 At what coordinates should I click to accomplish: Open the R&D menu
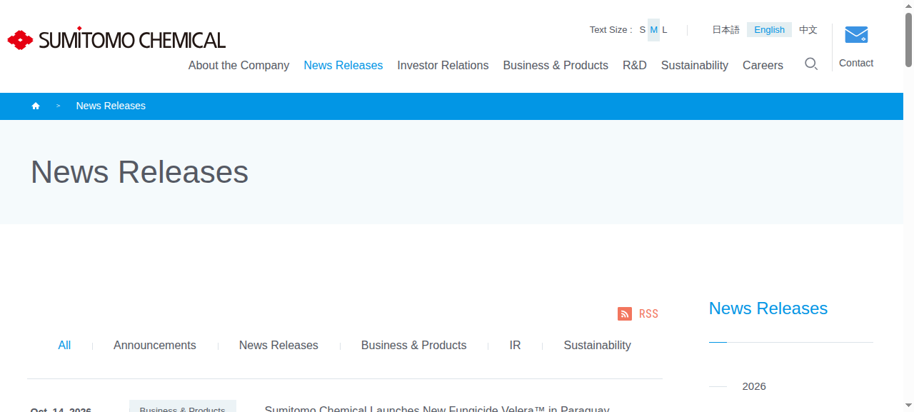click(635, 65)
